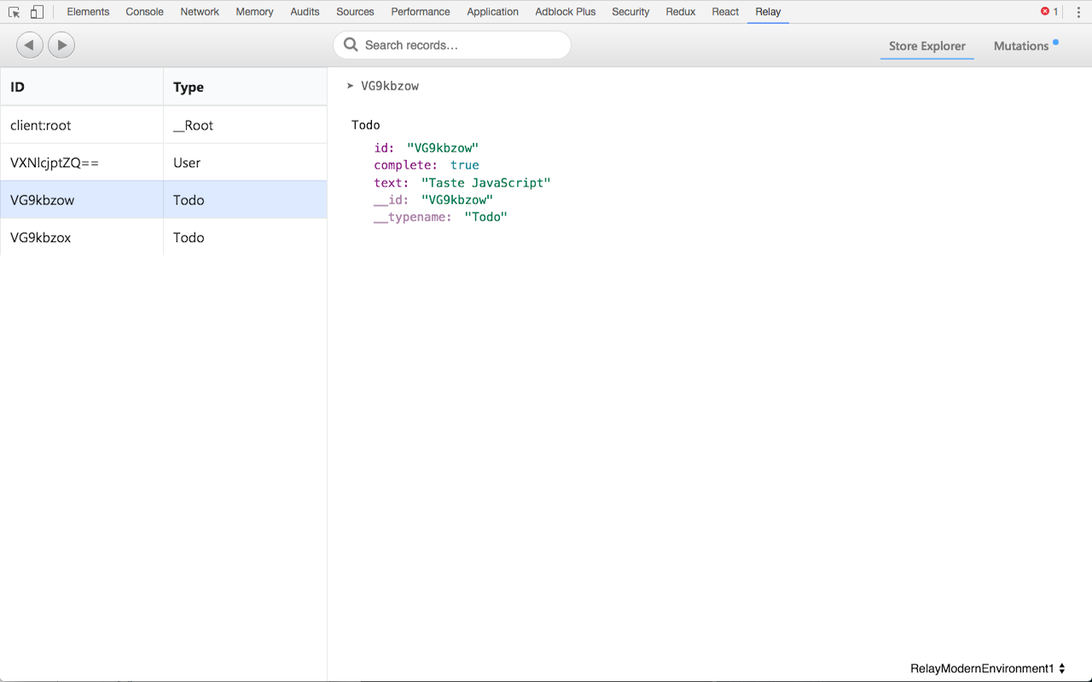Screen dimensions: 1092x682
Task: Open the RelayModernEnvironment1 environment selector
Action: pyautogui.click(x=983, y=668)
